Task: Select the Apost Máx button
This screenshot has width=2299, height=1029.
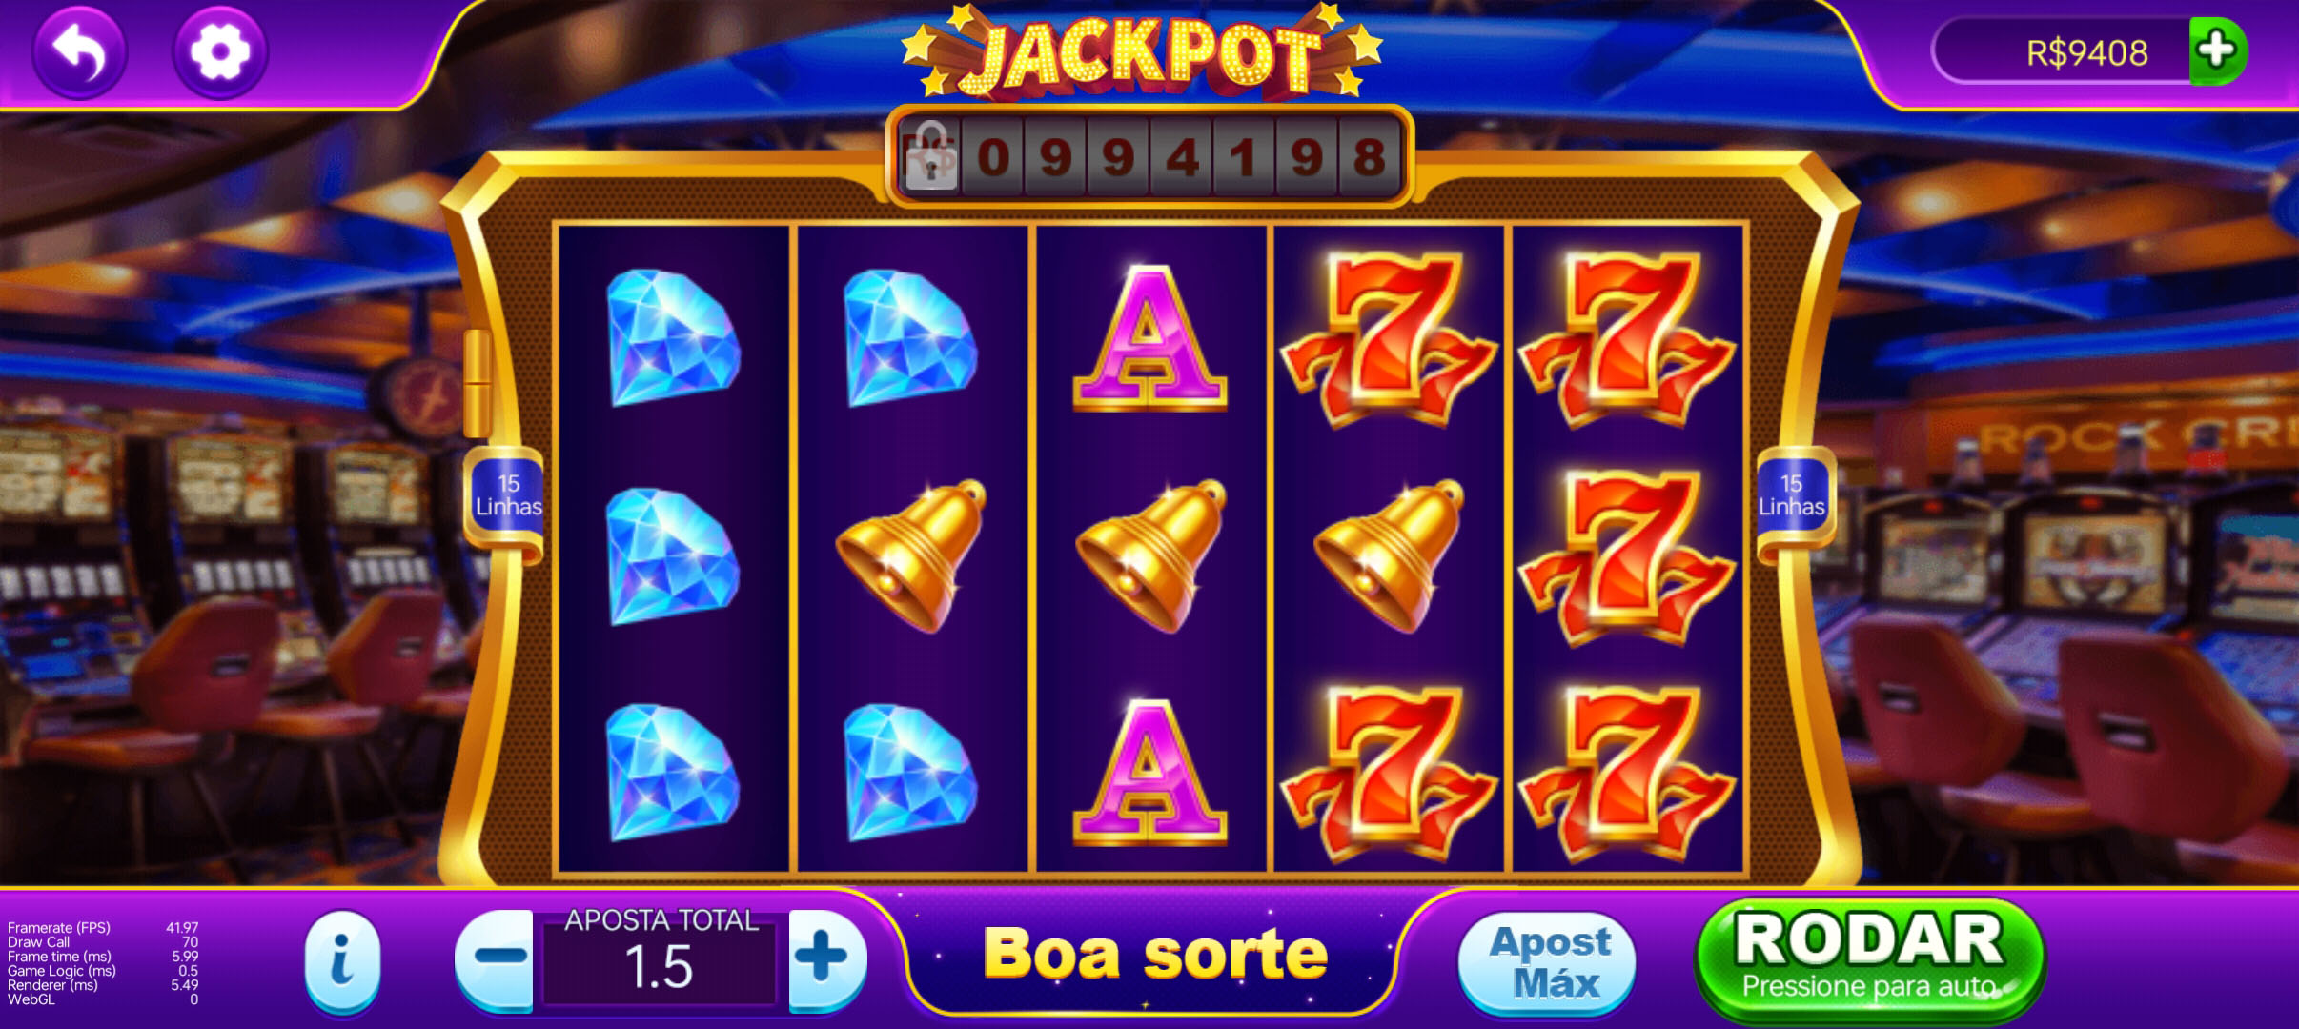Action: tap(1548, 962)
